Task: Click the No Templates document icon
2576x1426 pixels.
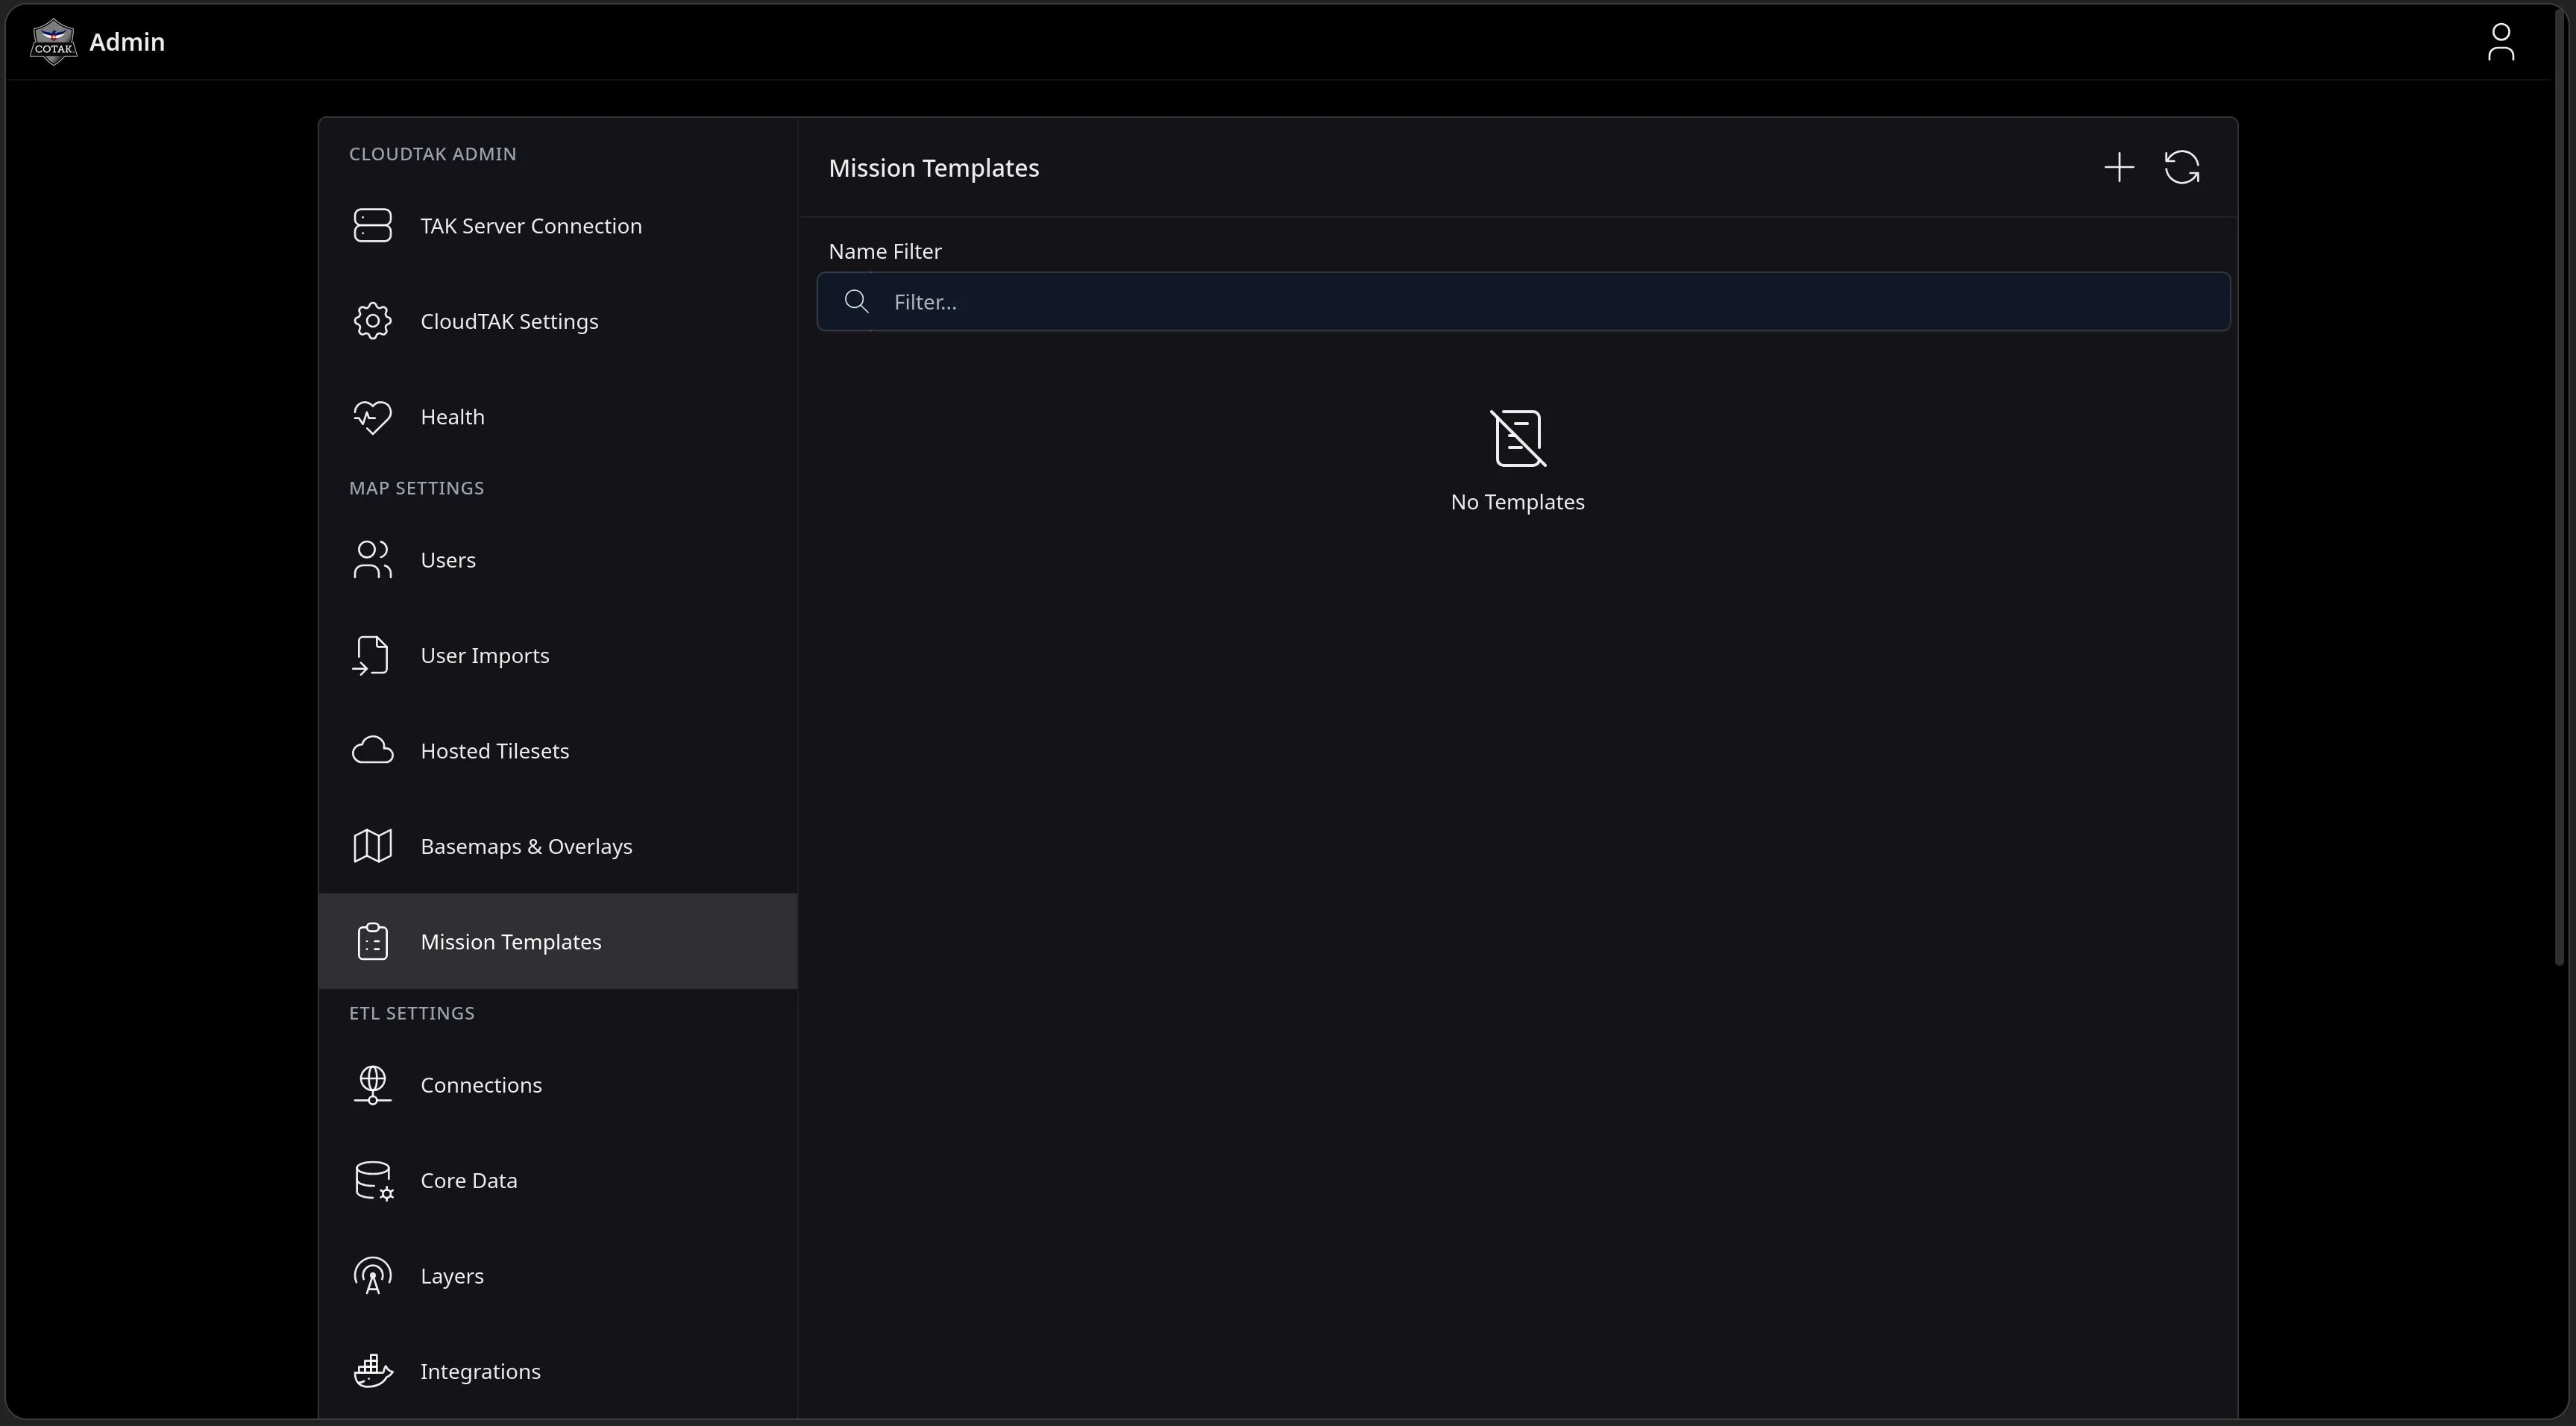Action: tap(1518, 438)
